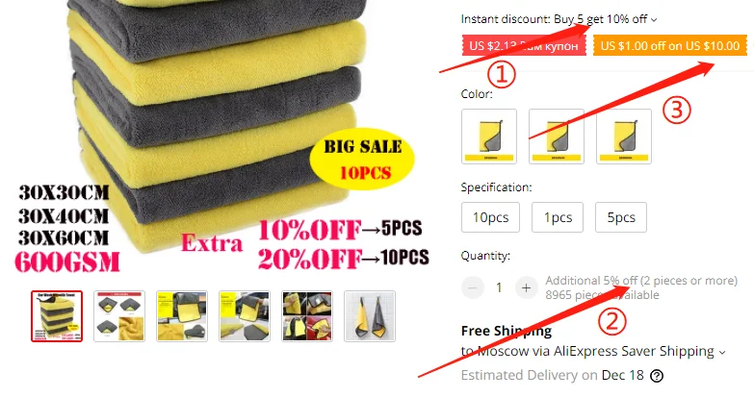This screenshot has width=754, height=398.
Task: Click the quantity number field
Action: (x=499, y=287)
